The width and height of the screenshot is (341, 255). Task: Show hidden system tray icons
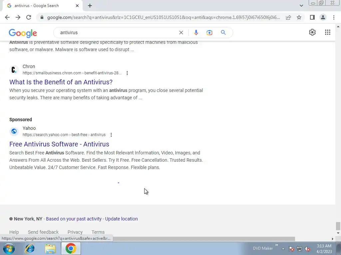[x=283, y=249]
